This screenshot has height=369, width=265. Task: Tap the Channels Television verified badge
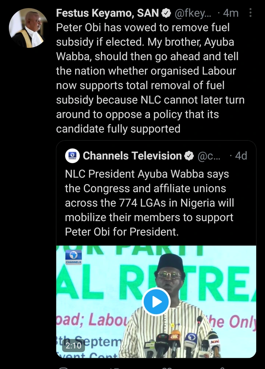[189, 156]
